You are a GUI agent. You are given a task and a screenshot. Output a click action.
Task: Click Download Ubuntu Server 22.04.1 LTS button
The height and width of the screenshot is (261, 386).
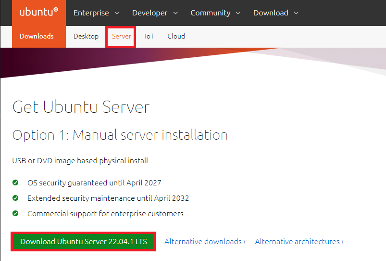(x=84, y=242)
